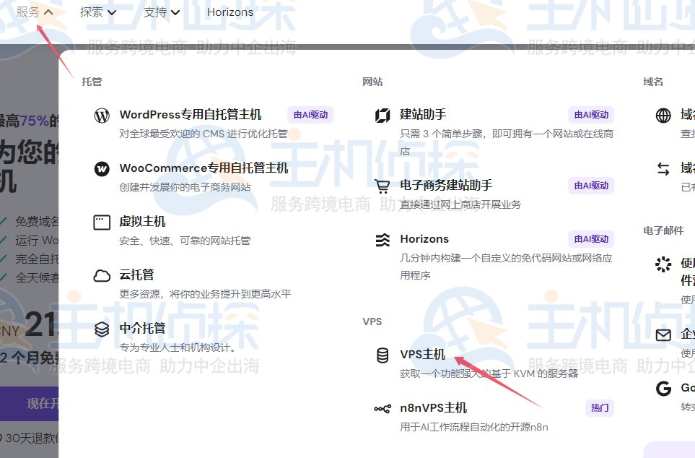
Task: Click the WooCommerce logo icon
Action: [102, 168]
